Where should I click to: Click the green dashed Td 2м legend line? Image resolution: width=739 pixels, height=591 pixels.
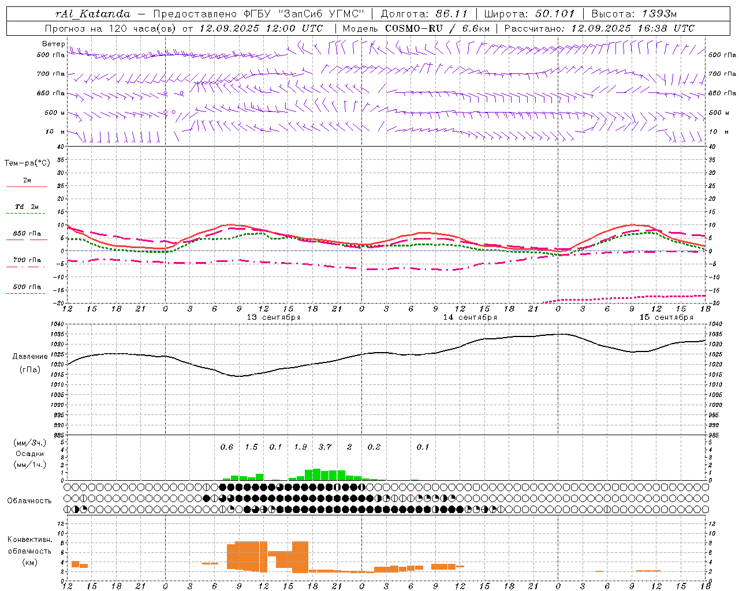(27, 214)
